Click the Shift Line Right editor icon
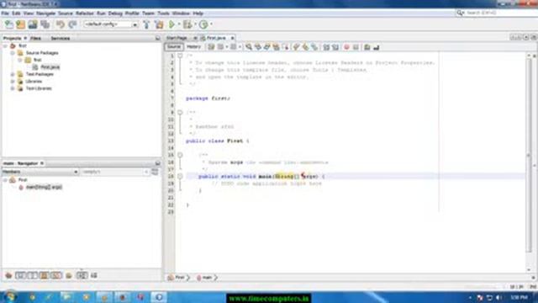Screen dimensions: 538x303 pos(335,47)
